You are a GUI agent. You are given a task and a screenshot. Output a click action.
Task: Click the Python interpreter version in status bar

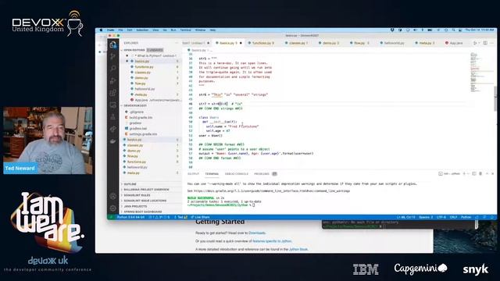130,217
